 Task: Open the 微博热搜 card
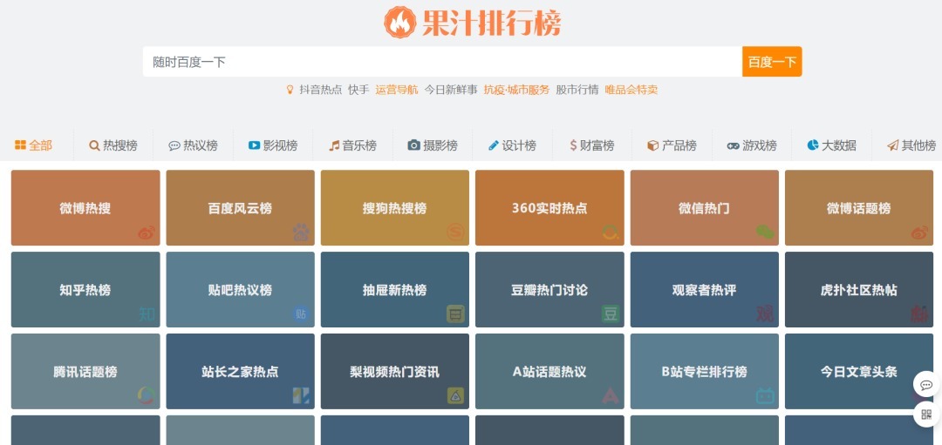[85, 207]
